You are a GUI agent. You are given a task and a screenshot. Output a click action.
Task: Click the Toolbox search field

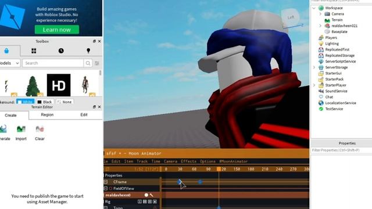coord(53,63)
